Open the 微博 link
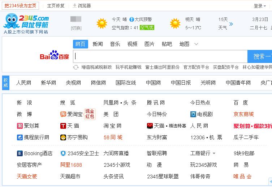Screen dimensions: 272x187 coord(24,114)
